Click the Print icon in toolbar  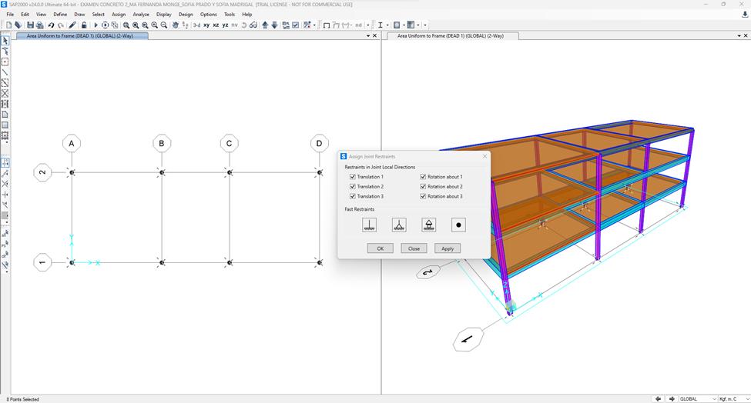[x=40, y=25]
